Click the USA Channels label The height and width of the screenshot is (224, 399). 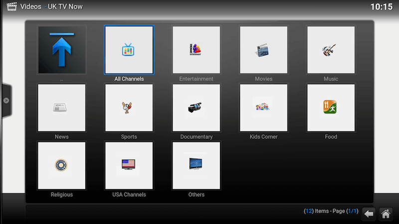click(129, 195)
